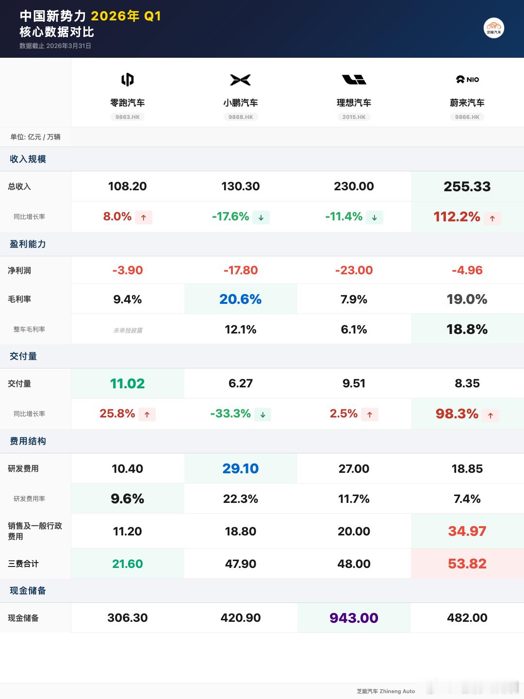Click the 2015.HK ticker badge
Viewport: 524px width, 699px height.
(x=354, y=117)
